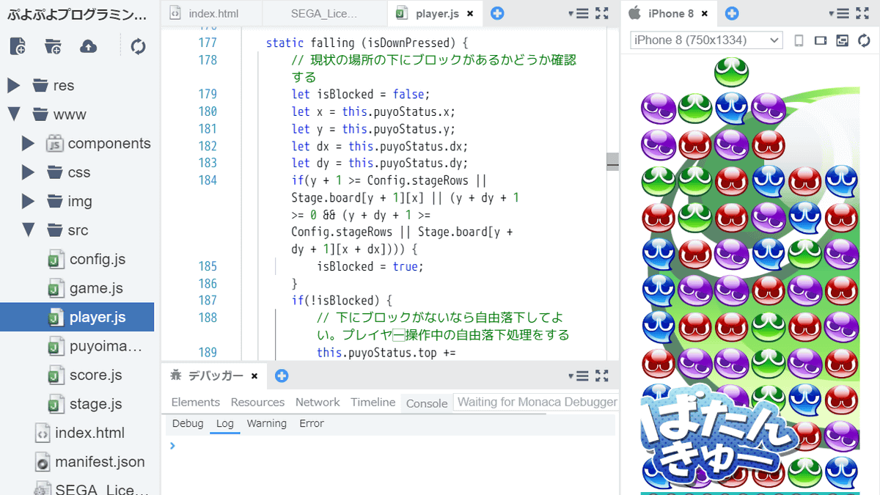Switch preview to landscape device mode
The width and height of the screenshot is (880, 495).
pyautogui.click(x=821, y=40)
